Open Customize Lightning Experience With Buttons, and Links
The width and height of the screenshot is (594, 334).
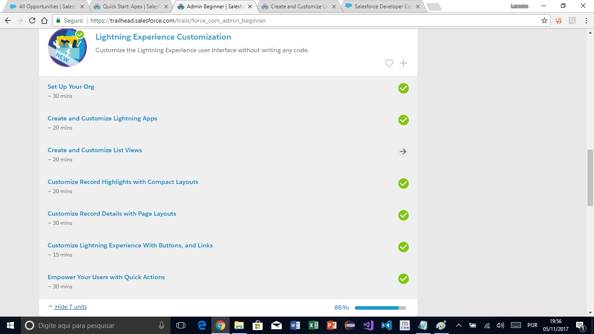[x=130, y=245]
